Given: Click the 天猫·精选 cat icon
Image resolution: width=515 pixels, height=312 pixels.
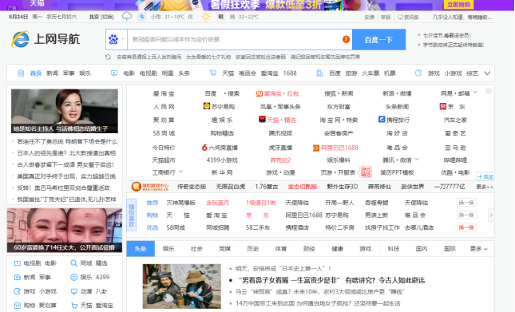Looking at the screenshot, I should point(262,119).
